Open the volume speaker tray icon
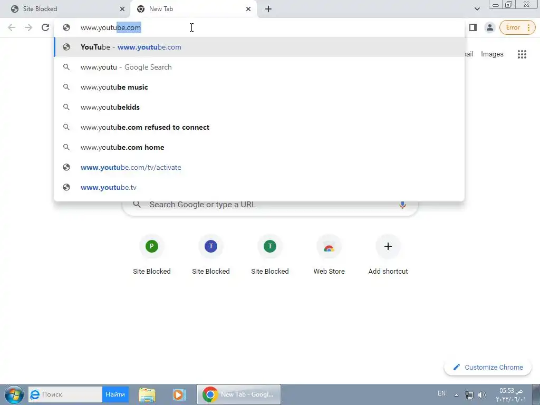This screenshot has width=540, height=405. tap(482, 395)
